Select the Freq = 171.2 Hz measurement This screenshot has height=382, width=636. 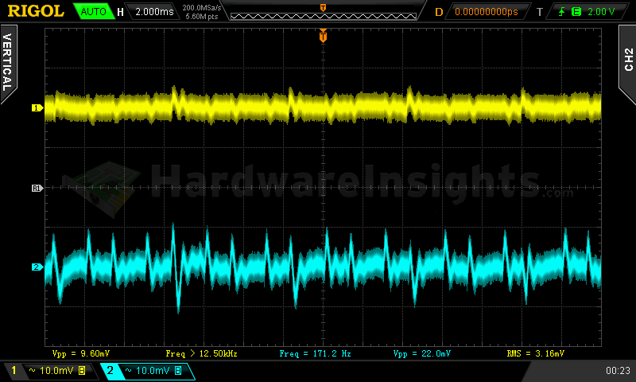point(310,353)
